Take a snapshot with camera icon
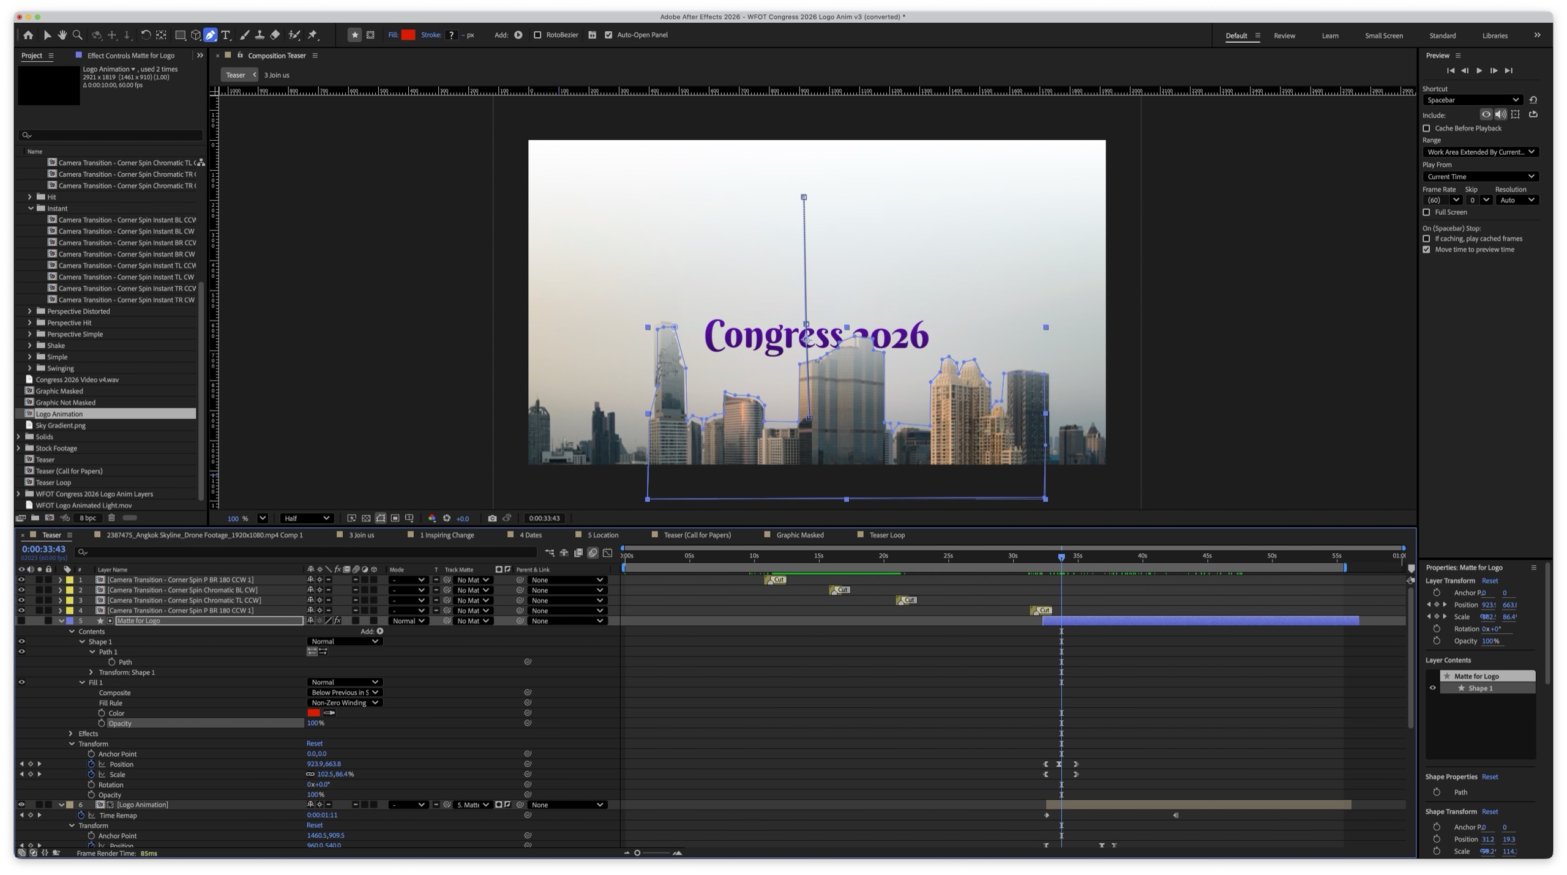1567x875 pixels. coord(492,518)
